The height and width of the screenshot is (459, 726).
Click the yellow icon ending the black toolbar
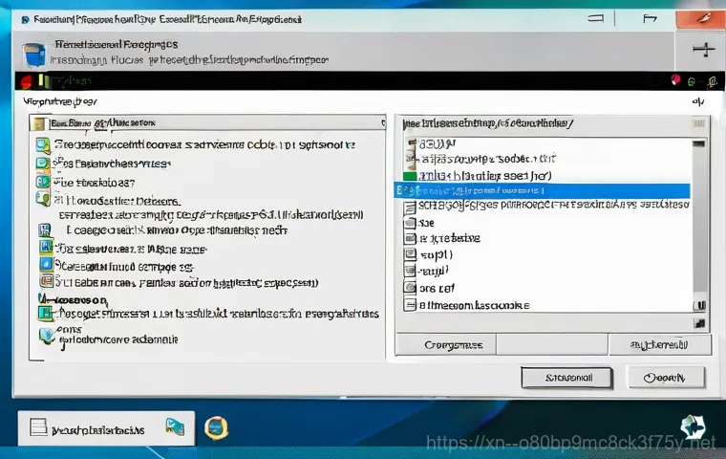click(712, 82)
